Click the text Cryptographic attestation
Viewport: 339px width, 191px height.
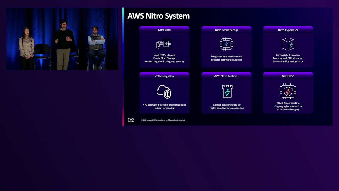288,106
